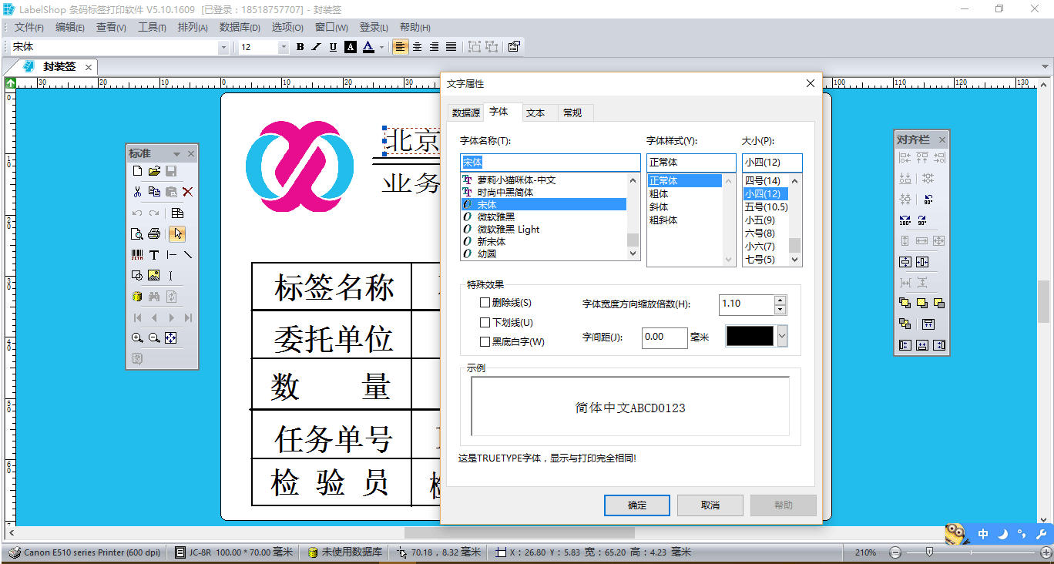Click the Zoom In magnifier icon
1054x564 pixels.
[137, 337]
